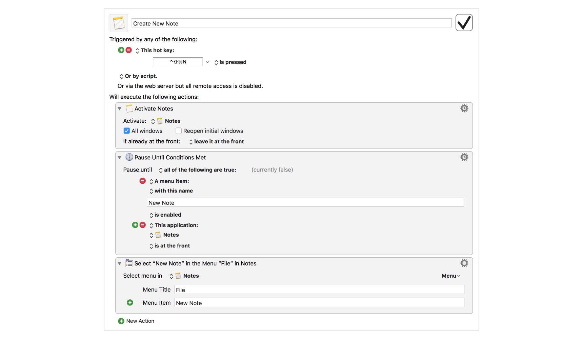Screen dimensions: 583x339
Task: Click the hot key field to record shortcut
Action: point(178,62)
